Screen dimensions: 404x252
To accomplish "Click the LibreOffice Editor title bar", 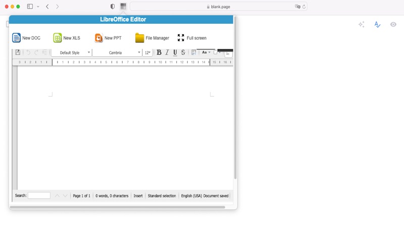I will (x=121, y=19).
